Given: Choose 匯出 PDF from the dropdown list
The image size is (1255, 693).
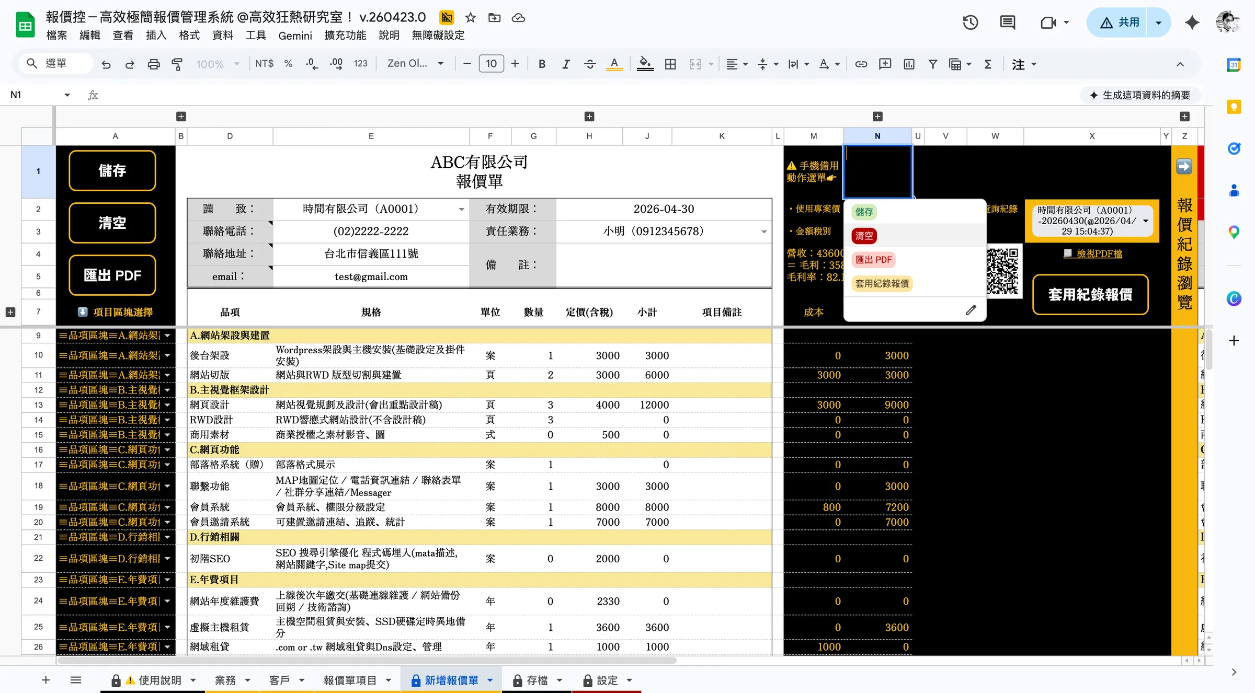Looking at the screenshot, I should pyautogui.click(x=873, y=260).
